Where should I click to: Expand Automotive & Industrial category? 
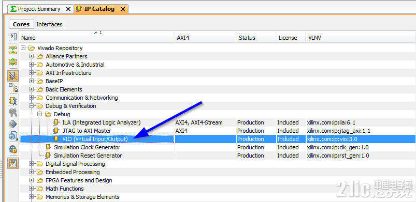31,65
